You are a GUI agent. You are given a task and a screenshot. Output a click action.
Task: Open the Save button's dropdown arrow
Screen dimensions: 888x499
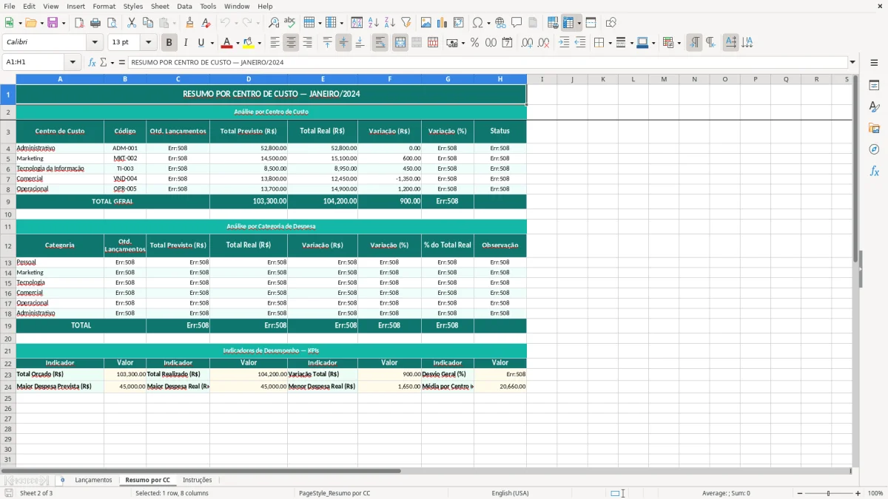63,23
